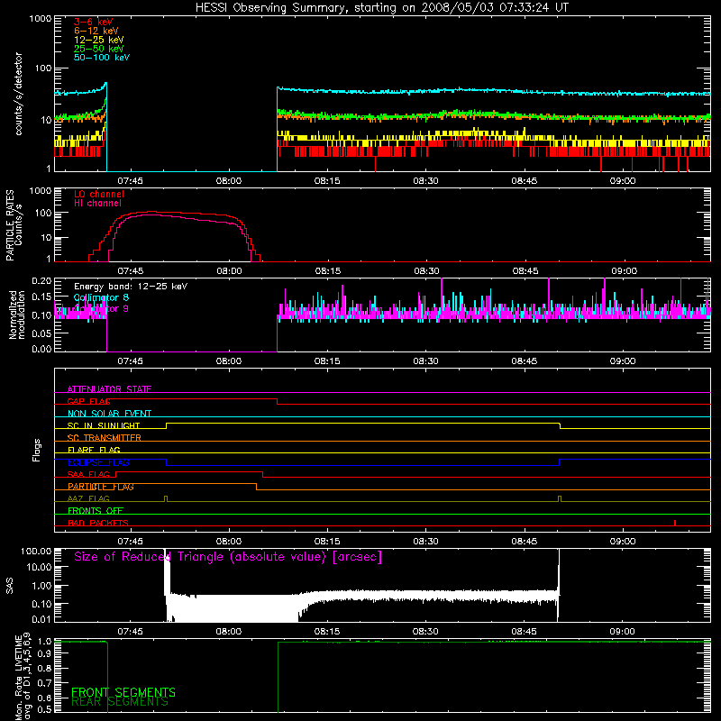Click the 'Energy band: 12-25 keV' label
Screen dimensions: 721x721
click(x=131, y=287)
